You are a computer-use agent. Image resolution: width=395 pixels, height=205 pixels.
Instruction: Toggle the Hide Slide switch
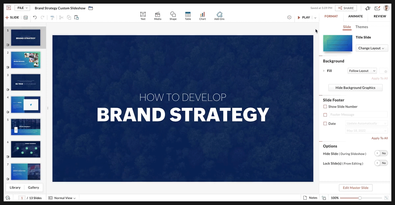(x=381, y=153)
